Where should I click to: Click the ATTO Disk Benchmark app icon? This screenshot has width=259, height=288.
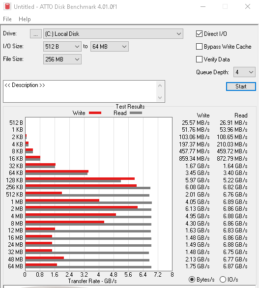pyautogui.click(x=7, y=6)
